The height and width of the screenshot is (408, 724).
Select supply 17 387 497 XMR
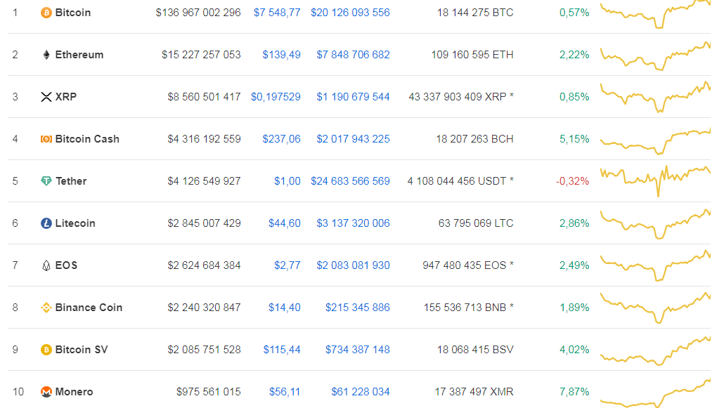click(x=474, y=392)
